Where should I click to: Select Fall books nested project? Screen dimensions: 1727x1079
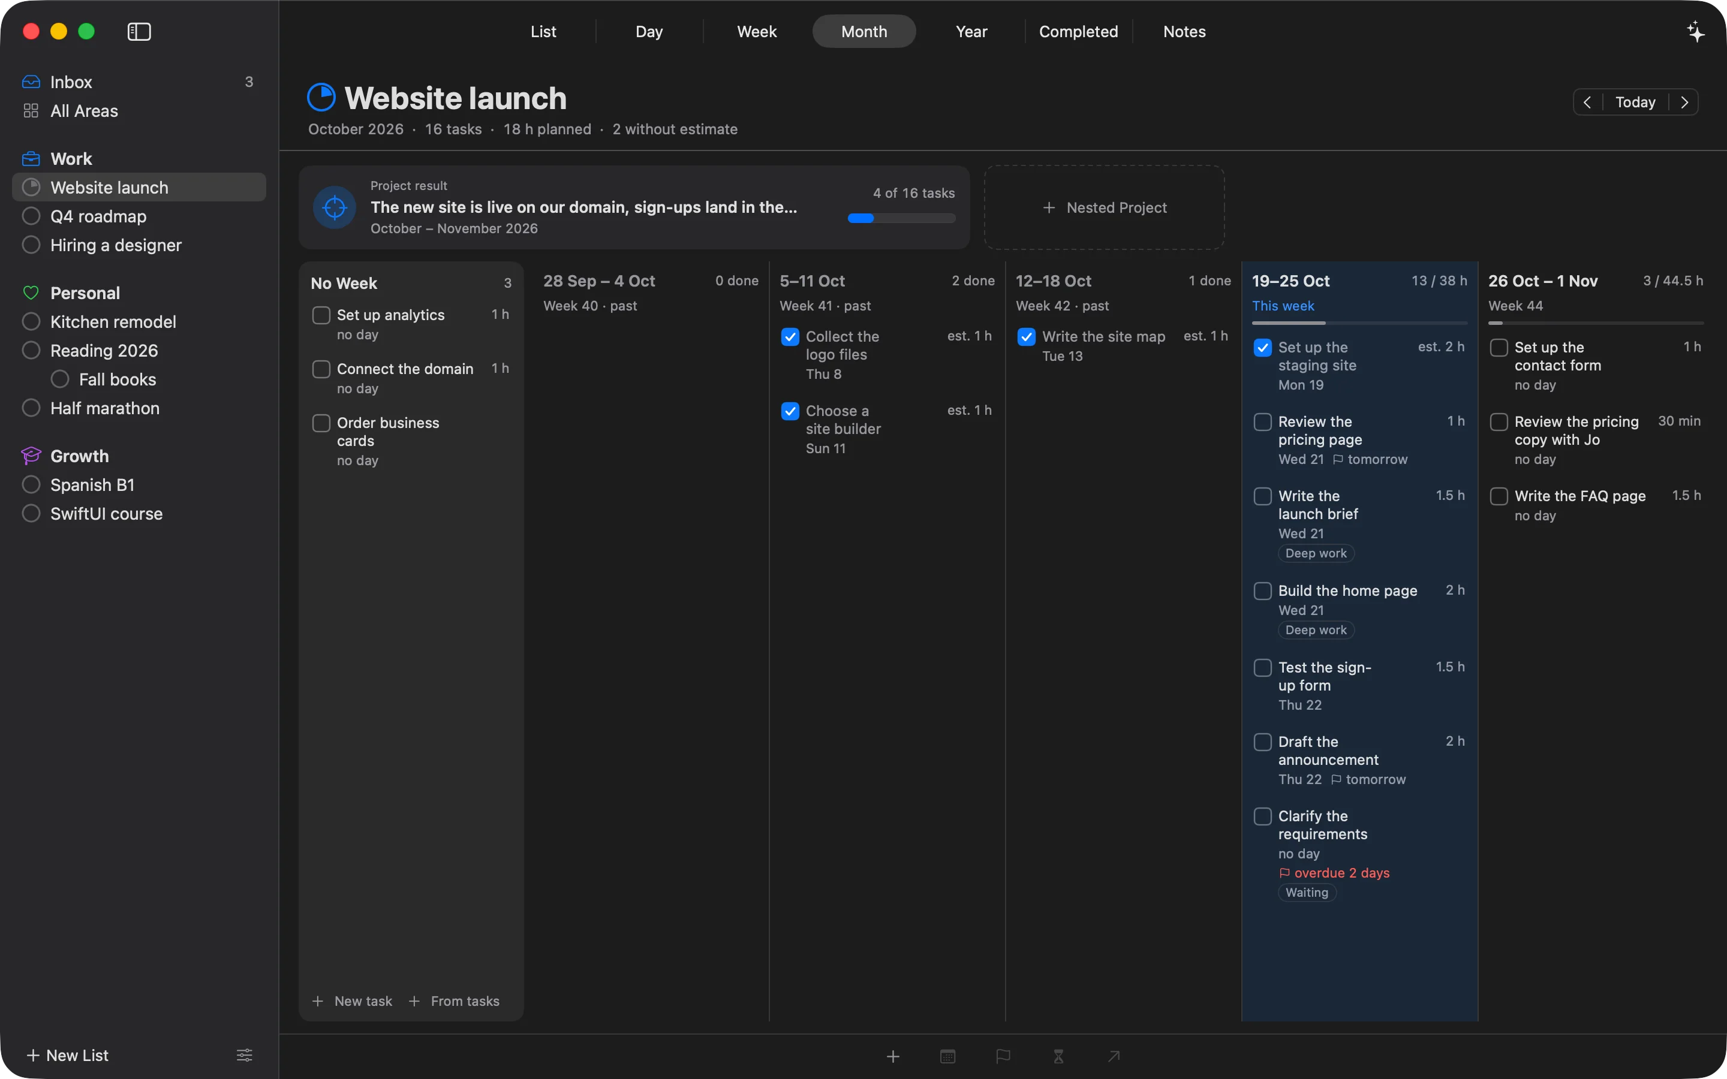tap(139, 379)
